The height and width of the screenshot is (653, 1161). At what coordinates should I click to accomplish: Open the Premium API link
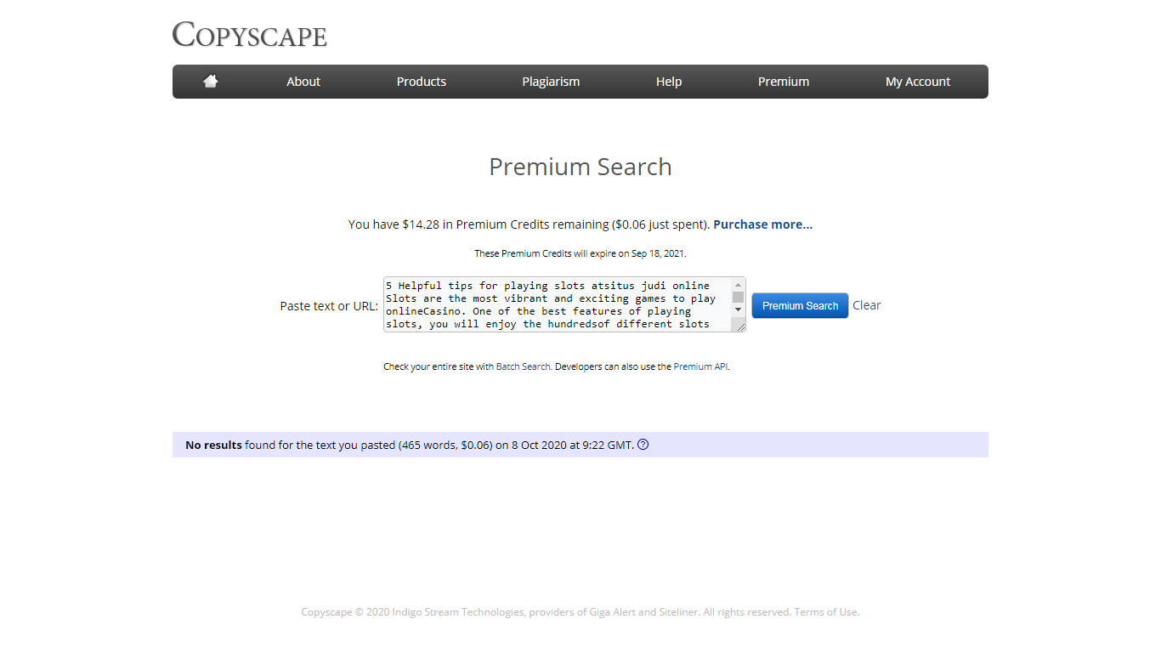click(x=700, y=366)
